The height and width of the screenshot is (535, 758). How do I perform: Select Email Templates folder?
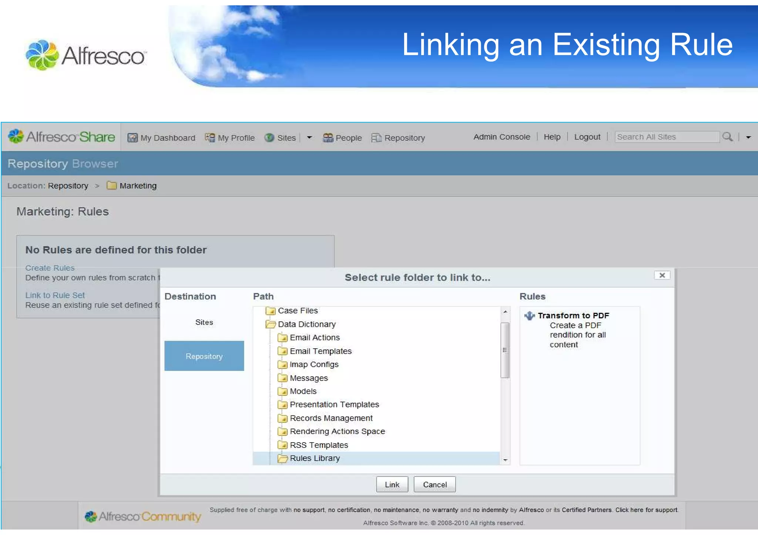click(x=321, y=351)
